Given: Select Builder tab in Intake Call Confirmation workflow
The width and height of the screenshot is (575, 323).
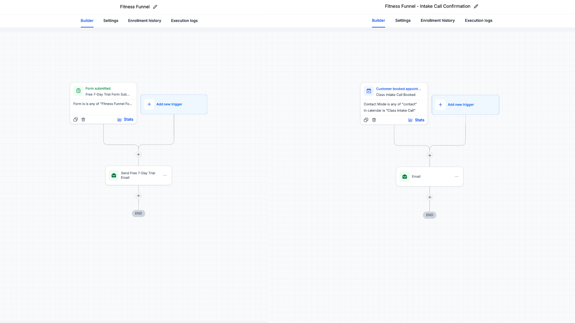Looking at the screenshot, I should 379,20.
